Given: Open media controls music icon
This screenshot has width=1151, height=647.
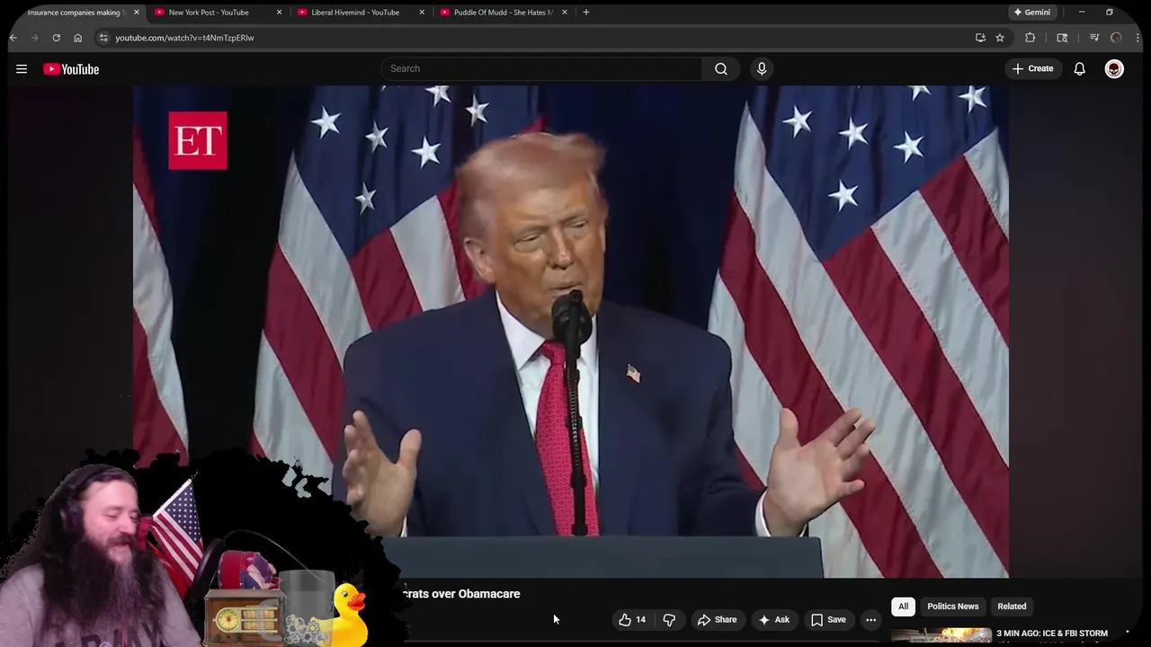Looking at the screenshot, I should pos(1094,38).
